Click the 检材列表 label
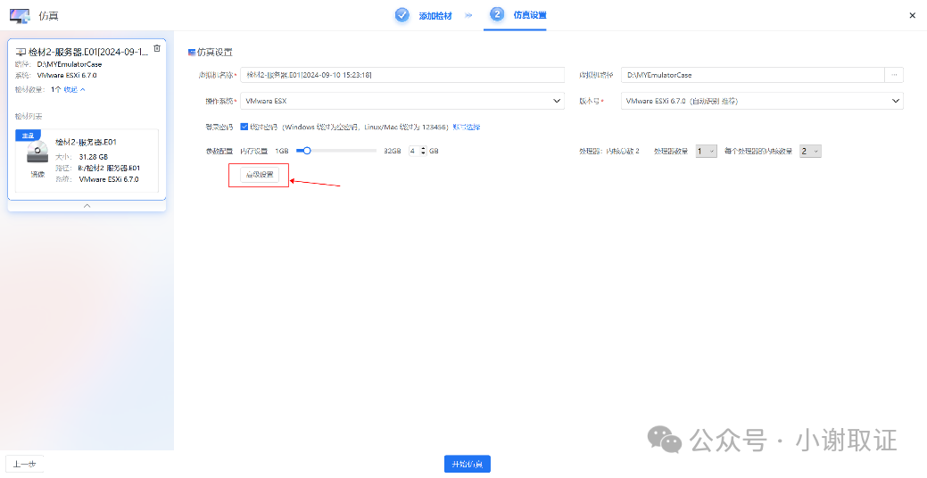927x478 pixels. [x=29, y=117]
